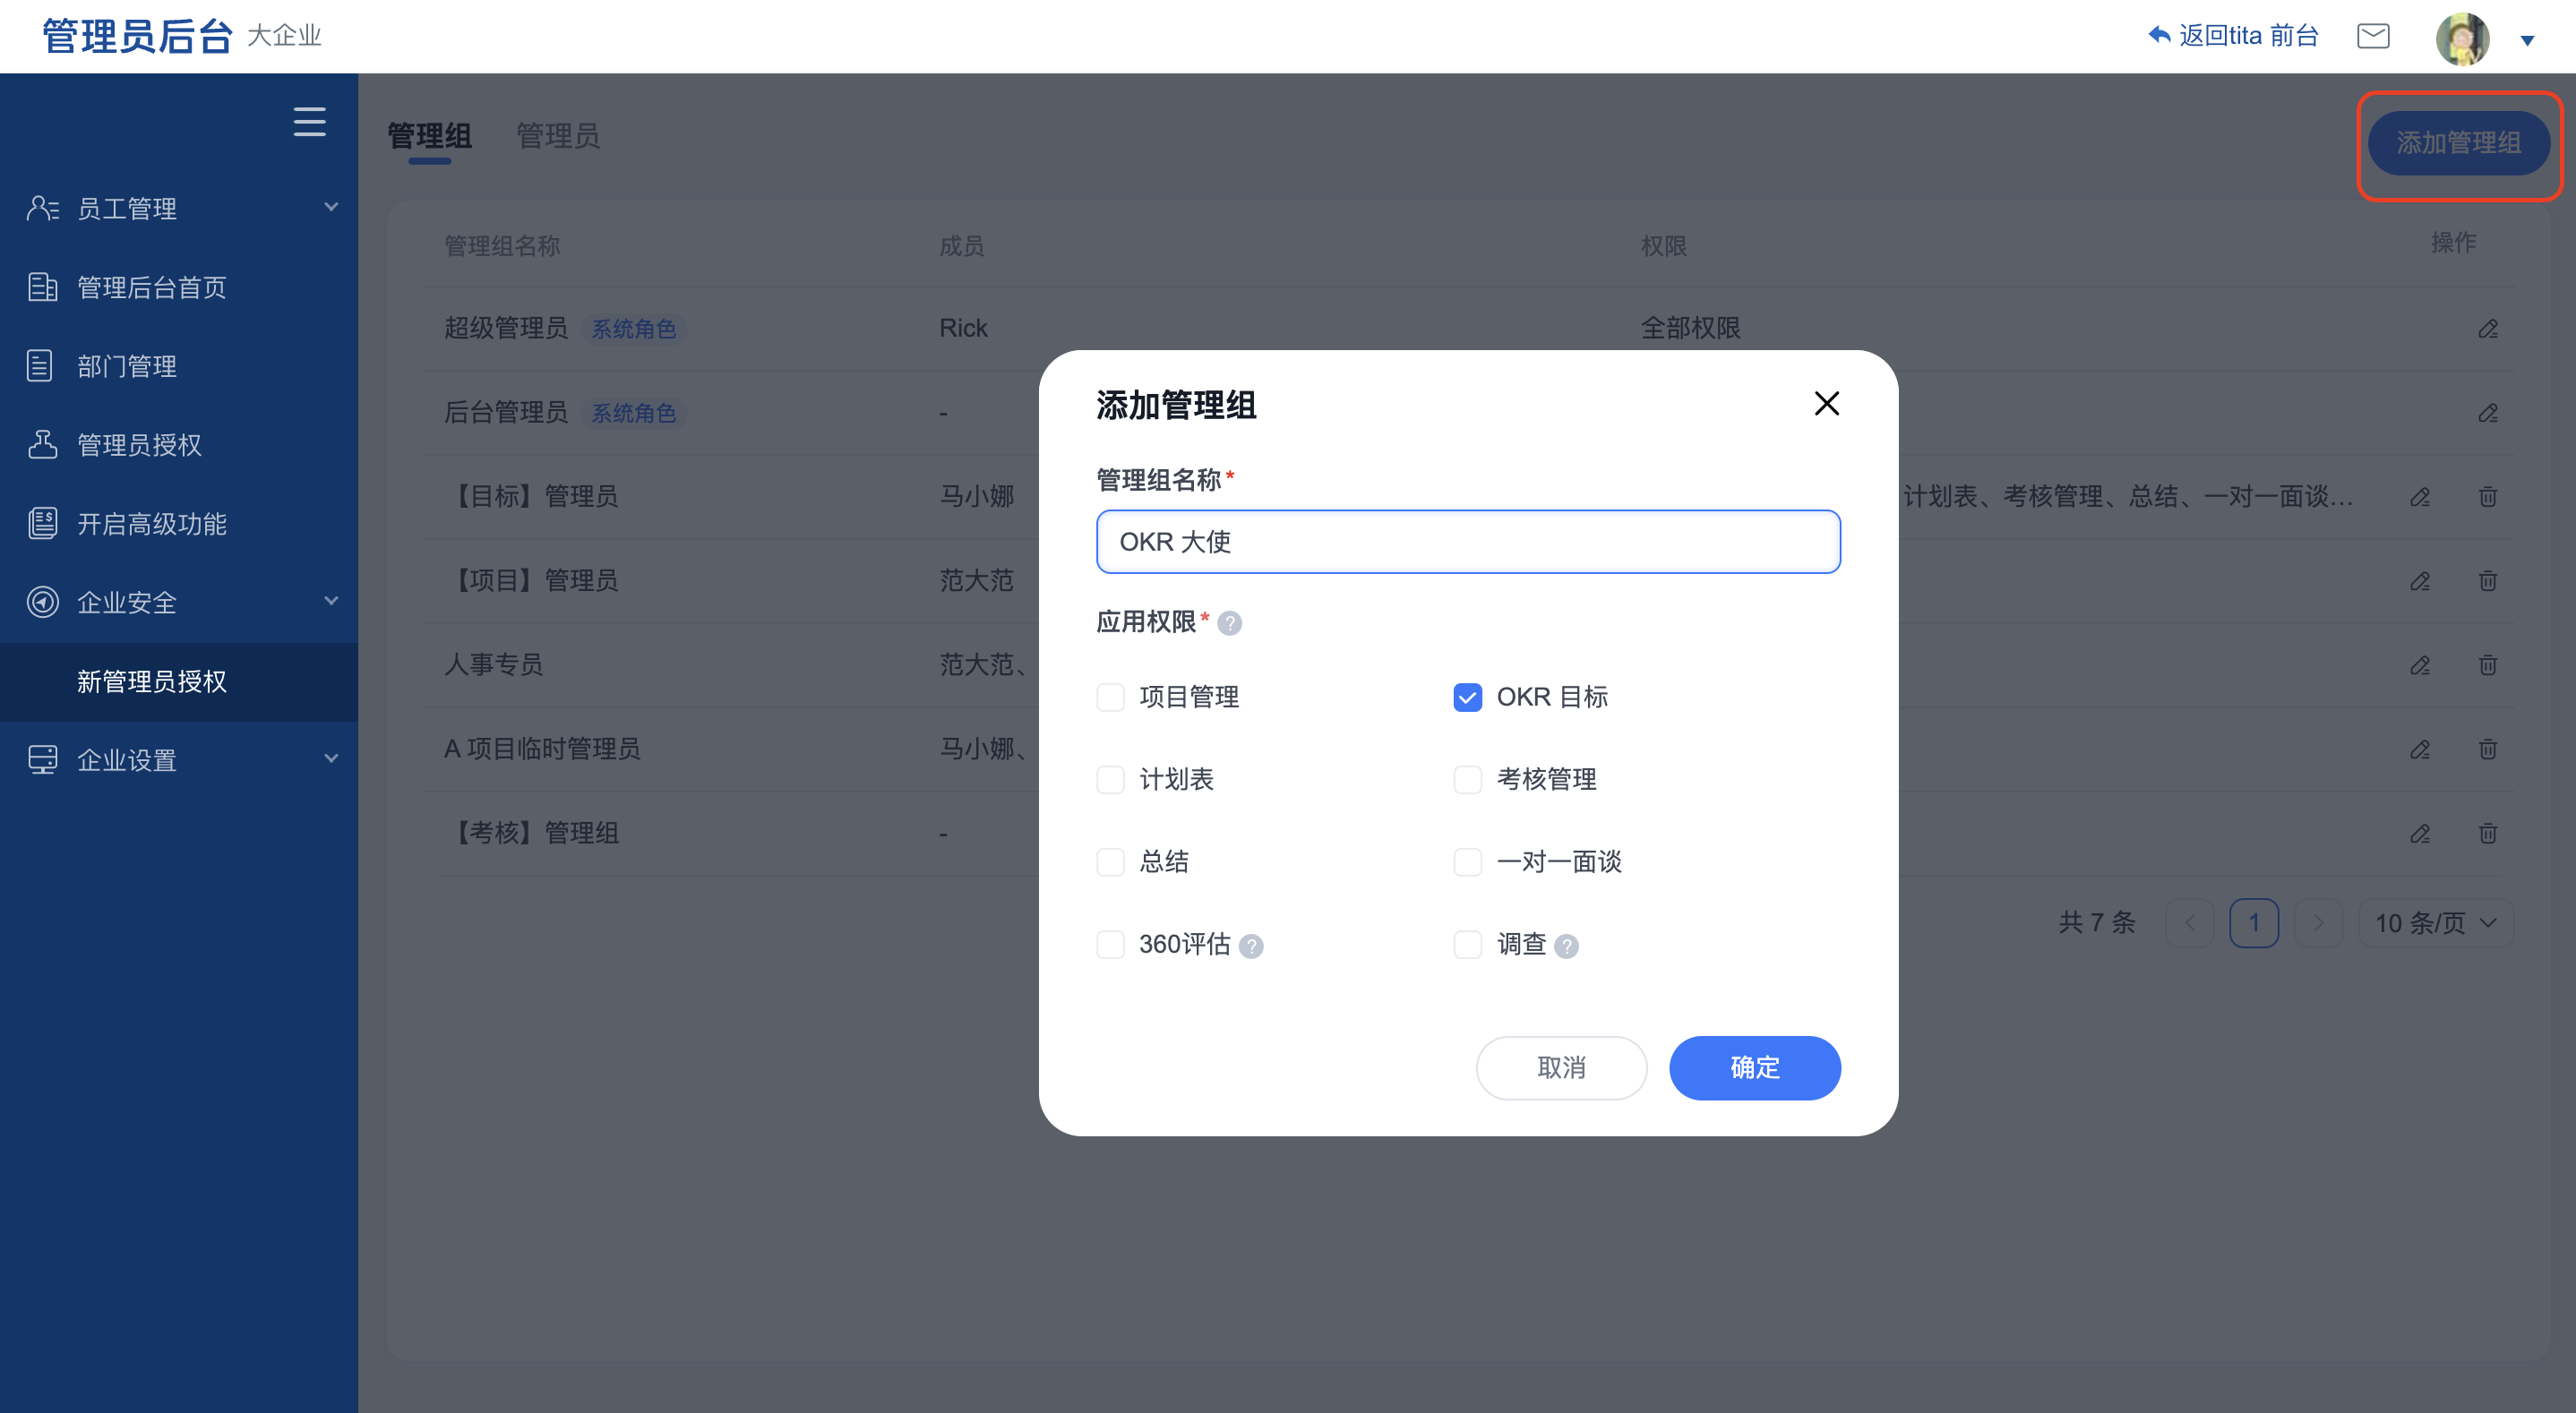Edit the A 项目临时管理员 row
Screen dimensions: 2576x1413
2420,749
